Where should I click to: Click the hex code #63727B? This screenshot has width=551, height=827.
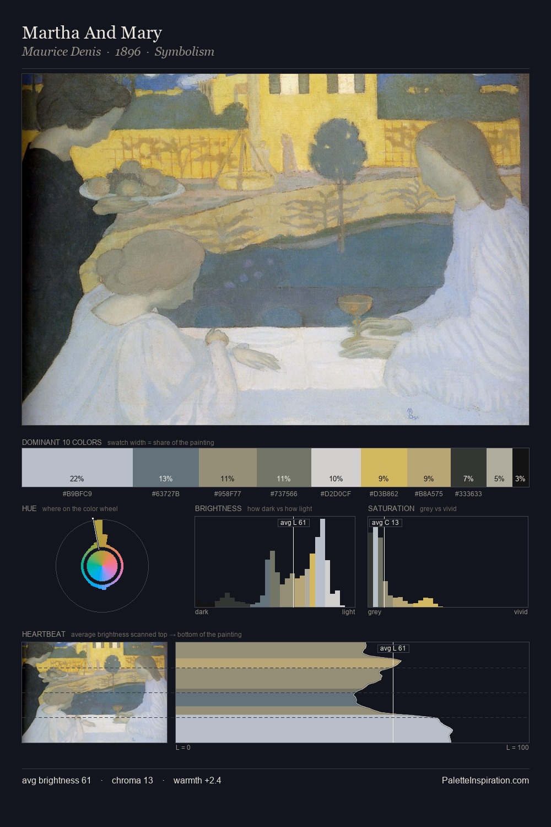coord(166,494)
